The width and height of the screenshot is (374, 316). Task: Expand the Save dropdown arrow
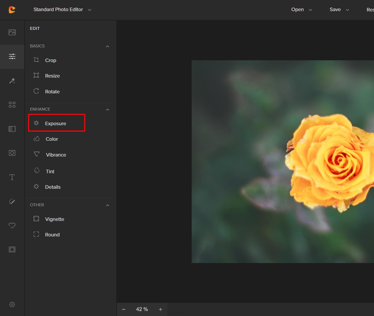coord(347,10)
